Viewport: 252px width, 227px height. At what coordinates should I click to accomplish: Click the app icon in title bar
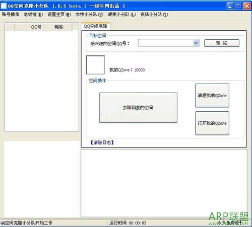[4, 6]
